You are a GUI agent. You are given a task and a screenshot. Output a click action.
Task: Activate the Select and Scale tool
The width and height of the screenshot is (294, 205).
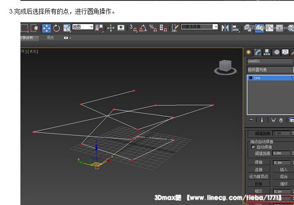pos(66,28)
